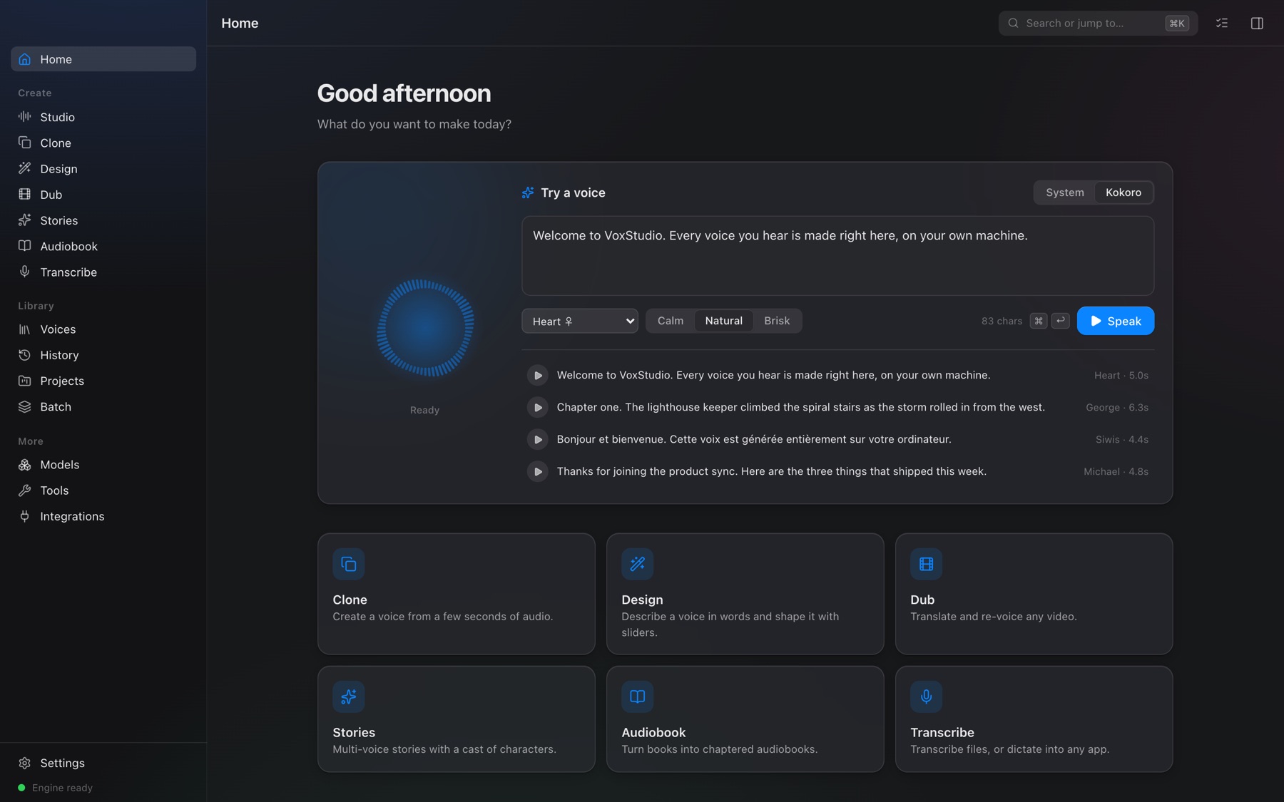Open Projects in the sidebar

[x=103, y=381]
